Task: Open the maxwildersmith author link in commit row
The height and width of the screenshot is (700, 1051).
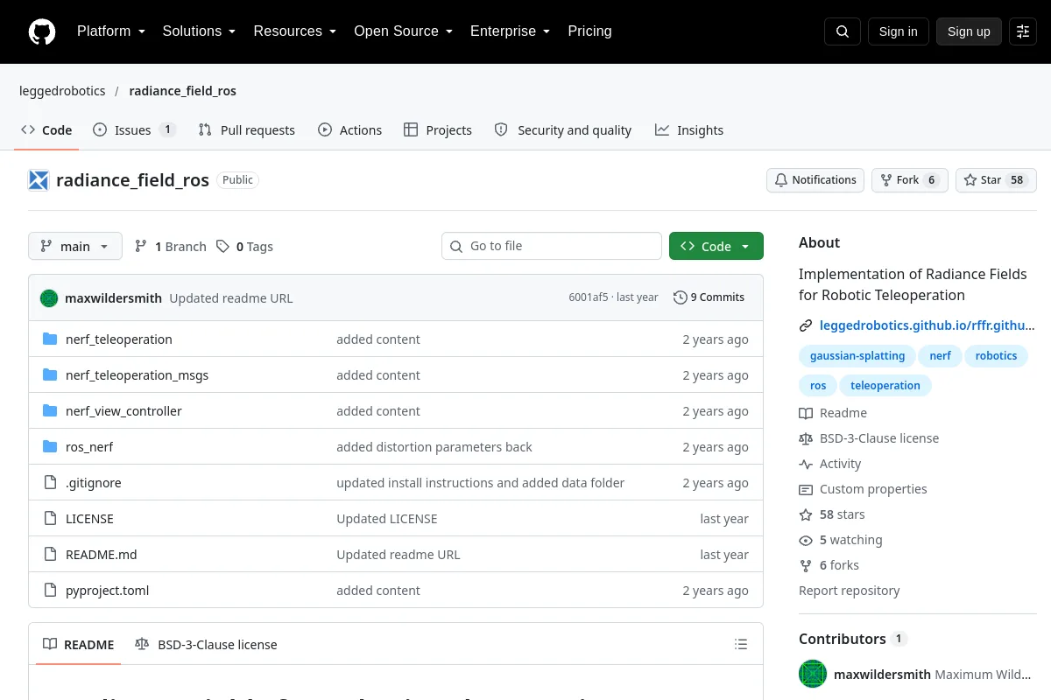Action: click(113, 298)
